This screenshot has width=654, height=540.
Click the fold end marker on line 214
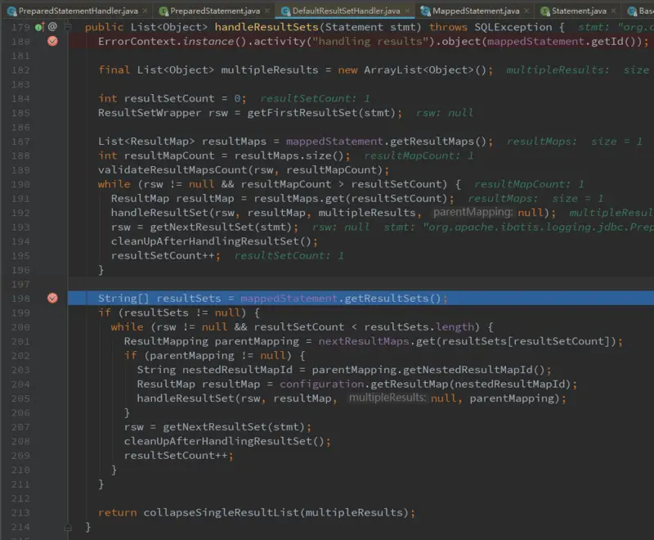(x=68, y=528)
